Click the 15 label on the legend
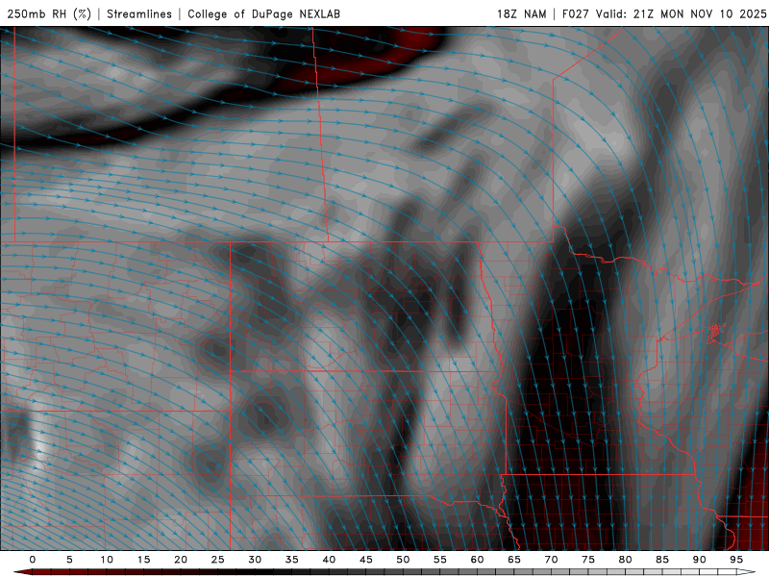769x577 pixels. 143,560
